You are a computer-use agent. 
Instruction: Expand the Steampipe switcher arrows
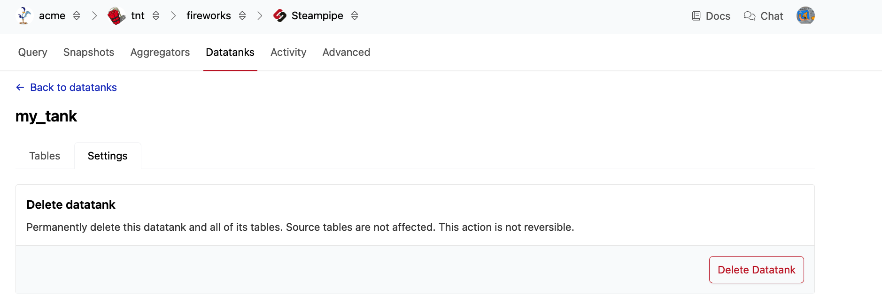355,16
